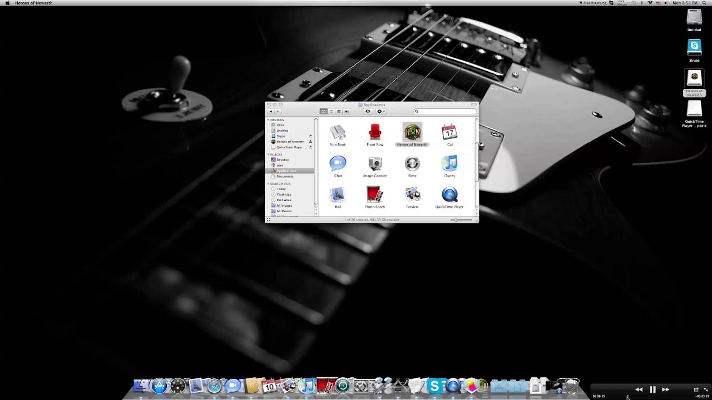Click the Untitled hard drive desktop icon
Image resolution: width=712 pixels, height=400 pixels.
click(694, 17)
